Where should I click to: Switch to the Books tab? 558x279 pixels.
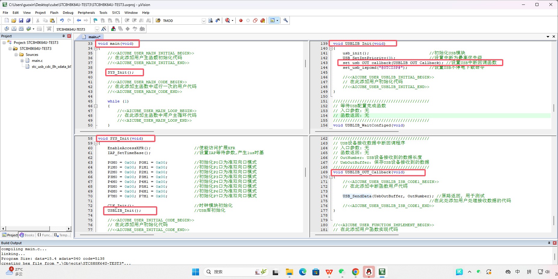point(27,235)
